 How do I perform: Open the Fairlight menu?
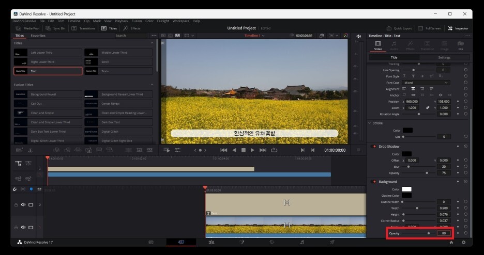(x=163, y=21)
